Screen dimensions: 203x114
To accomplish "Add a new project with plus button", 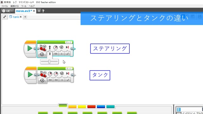I will [39, 11].
